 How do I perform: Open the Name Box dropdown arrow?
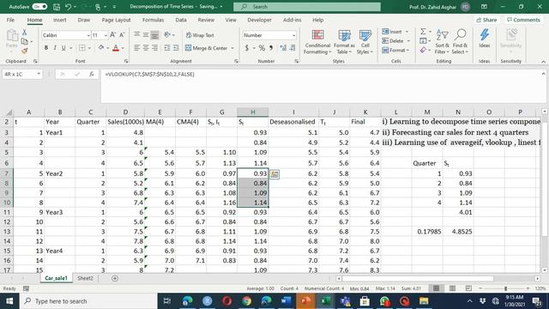click(x=39, y=74)
